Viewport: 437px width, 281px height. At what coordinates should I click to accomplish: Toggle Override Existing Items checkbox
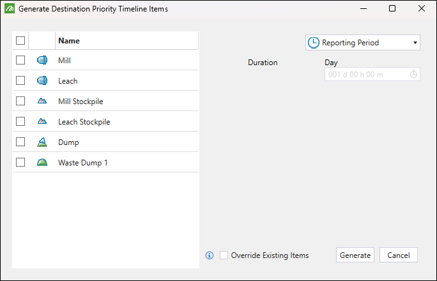224,255
